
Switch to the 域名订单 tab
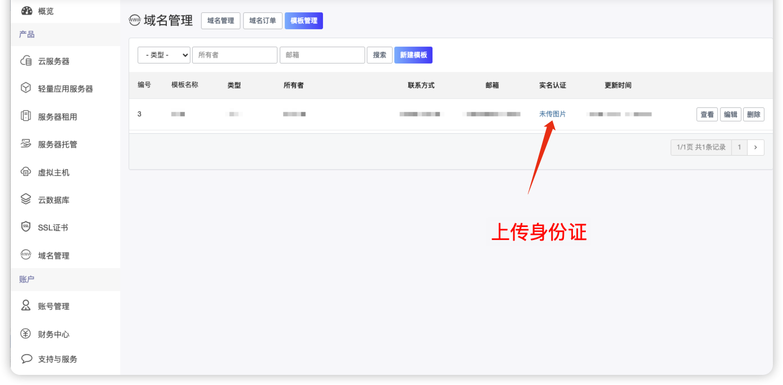coord(262,21)
